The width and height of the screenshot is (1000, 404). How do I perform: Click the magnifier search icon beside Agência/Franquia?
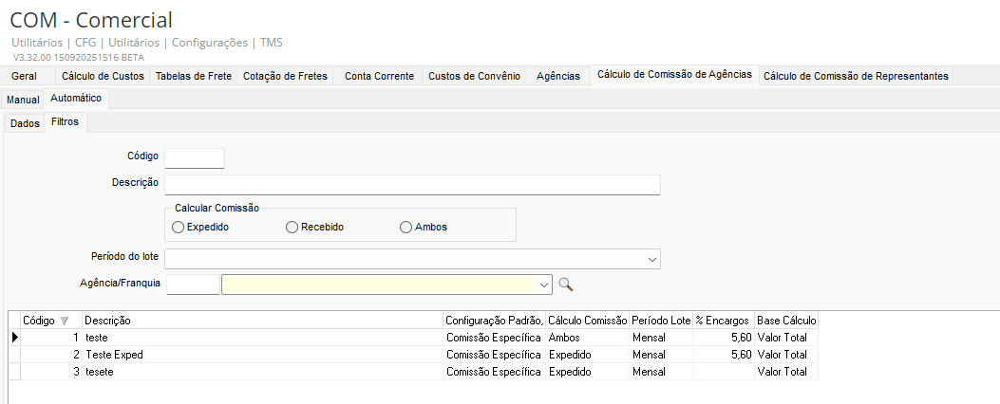coord(565,284)
